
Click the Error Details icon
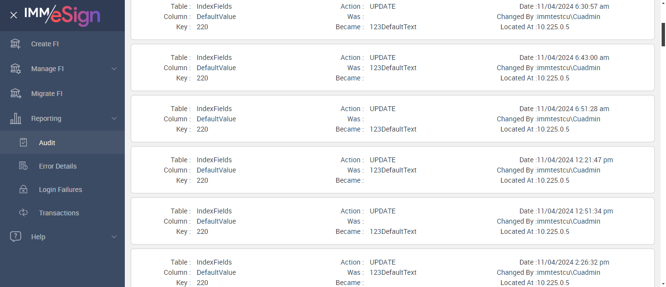tap(23, 166)
